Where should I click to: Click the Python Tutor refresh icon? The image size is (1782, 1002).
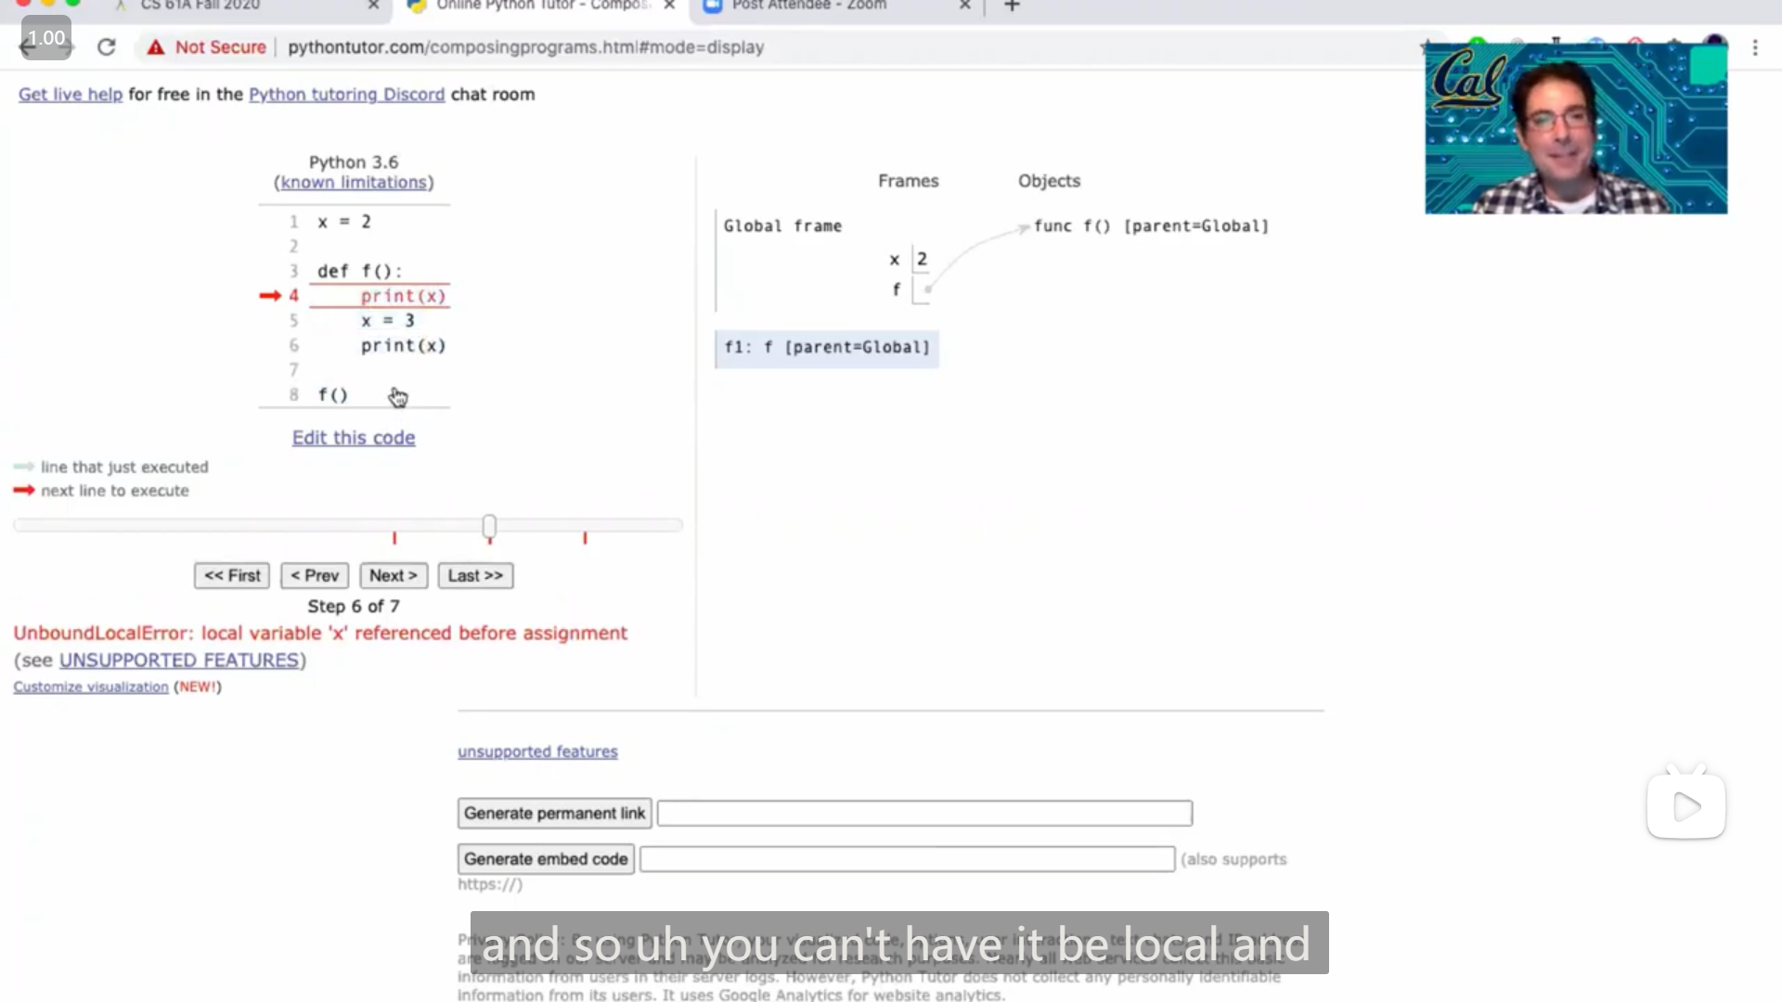point(105,46)
